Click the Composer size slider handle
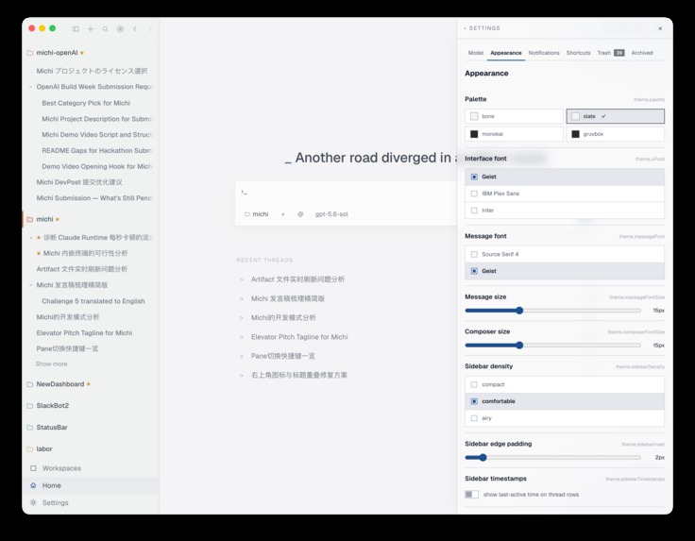 pyautogui.click(x=519, y=346)
